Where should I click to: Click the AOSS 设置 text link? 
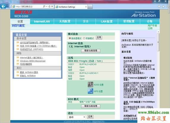tap(98, 85)
